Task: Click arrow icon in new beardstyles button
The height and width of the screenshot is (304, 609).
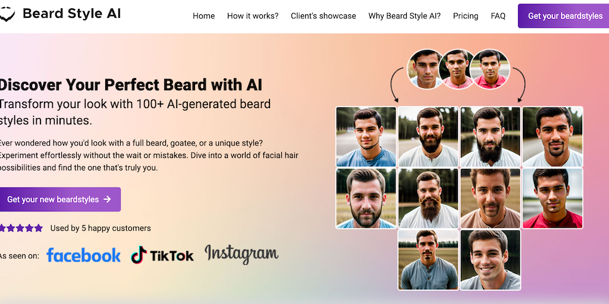Action: coord(108,199)
